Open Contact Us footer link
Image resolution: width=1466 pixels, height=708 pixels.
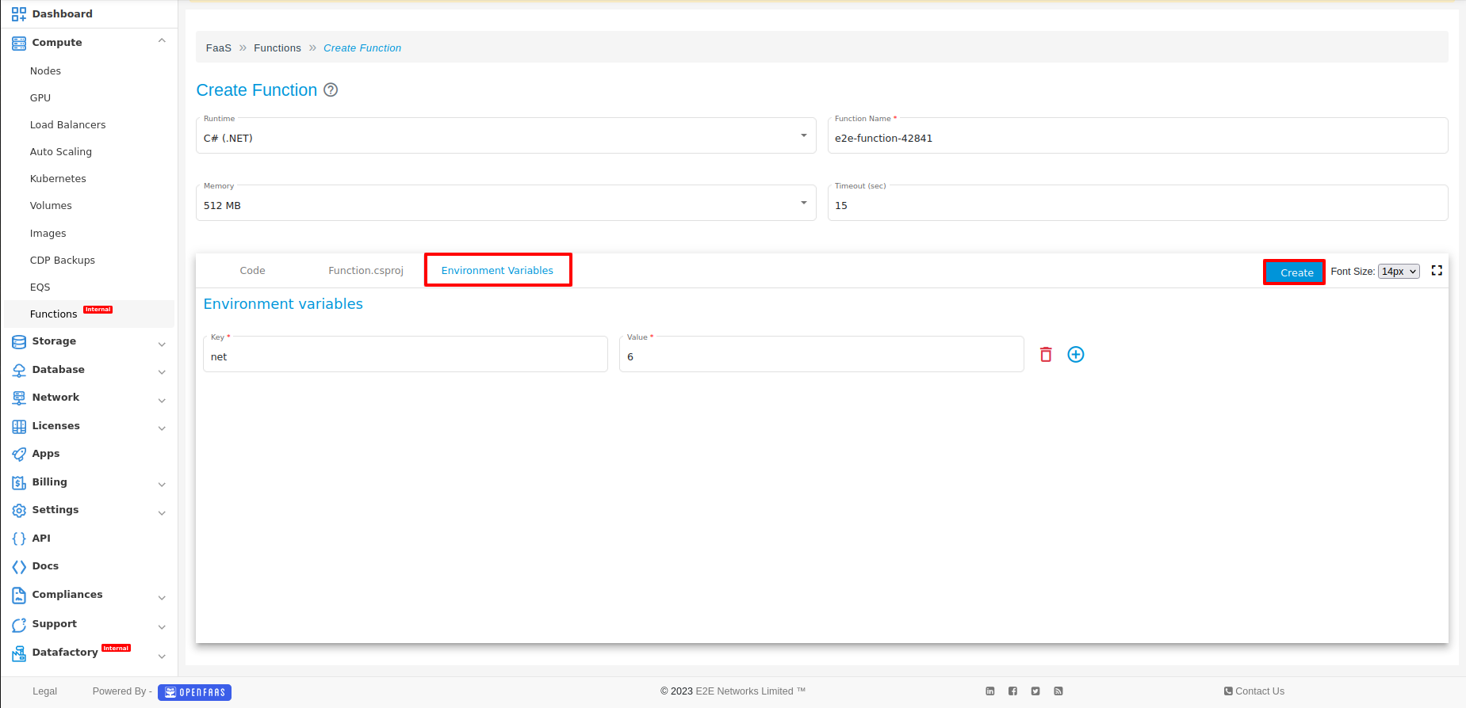pos(1254,691)
